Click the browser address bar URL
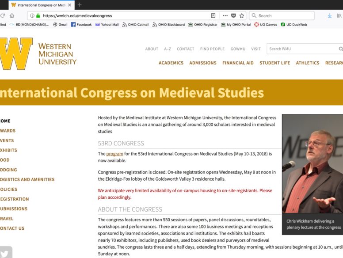The image size is (343, 258). pos(77,16)
